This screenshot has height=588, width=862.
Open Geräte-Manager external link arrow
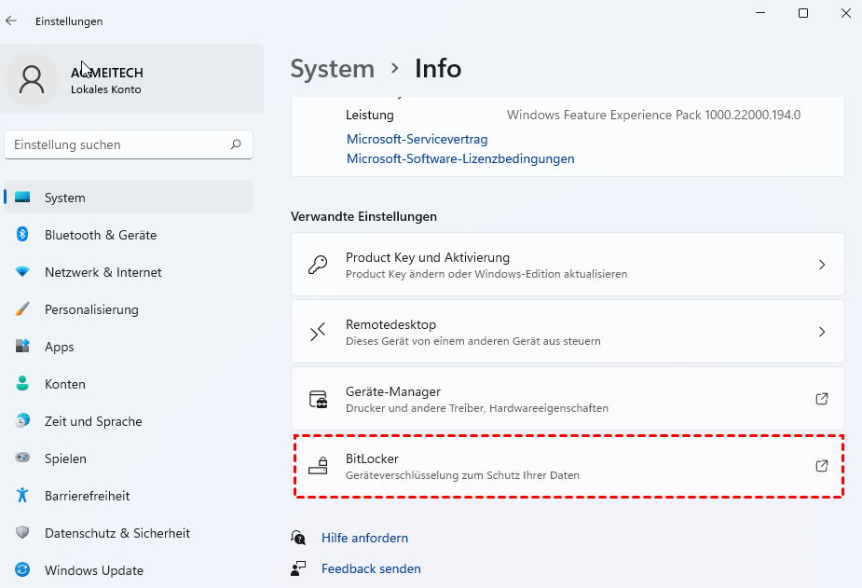[822, 399]
